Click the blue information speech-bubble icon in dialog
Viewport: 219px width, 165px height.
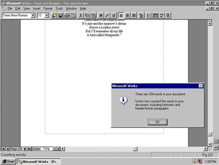(x=123, y=100)
